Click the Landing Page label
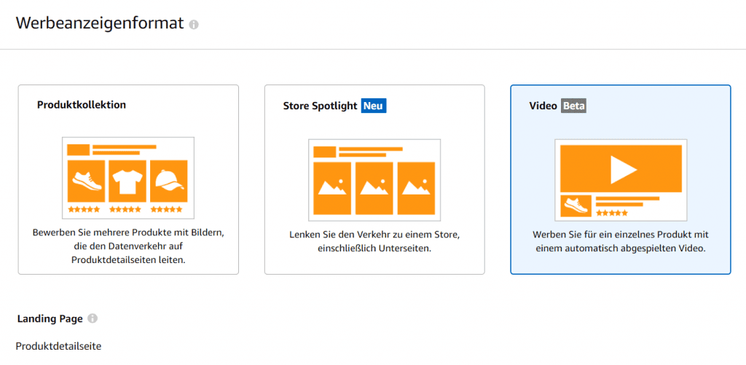746x365 pixels. [x=50, y=318]
